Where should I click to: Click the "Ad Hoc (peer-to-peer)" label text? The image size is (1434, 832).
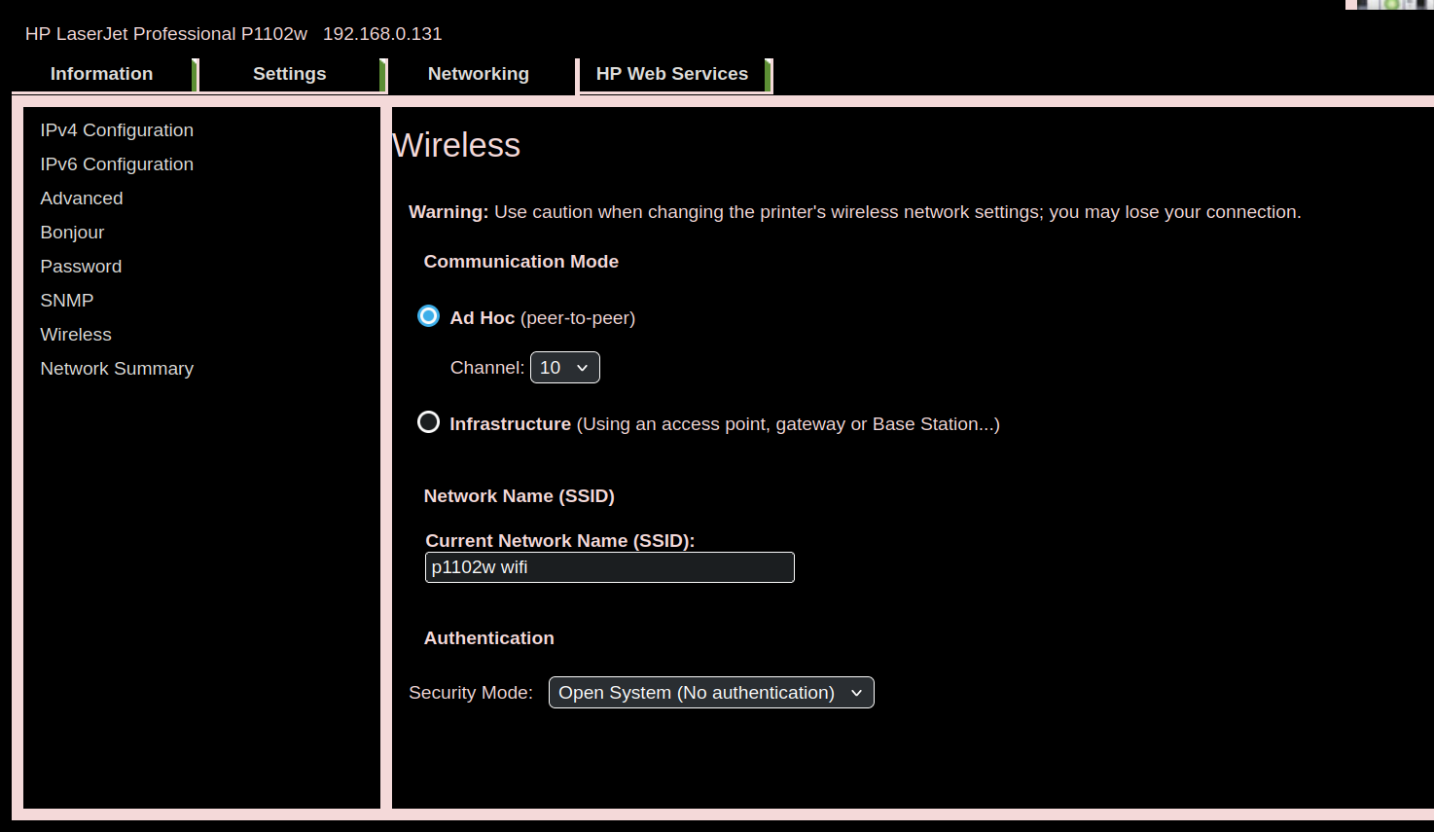[x=542, y=318]
